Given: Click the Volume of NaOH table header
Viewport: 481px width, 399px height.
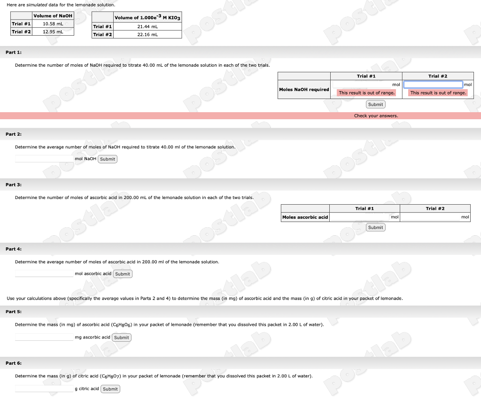Looking at the screenshot, I should click(x=53, y=15).
